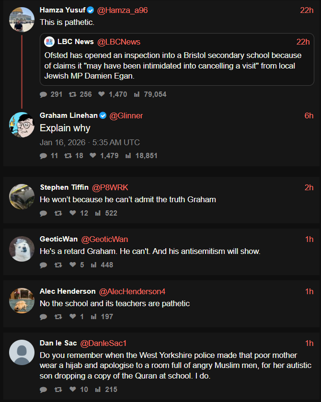Like Dan le Sac's reply
Viewport: 321px width, 402px height.
(73, 390)
